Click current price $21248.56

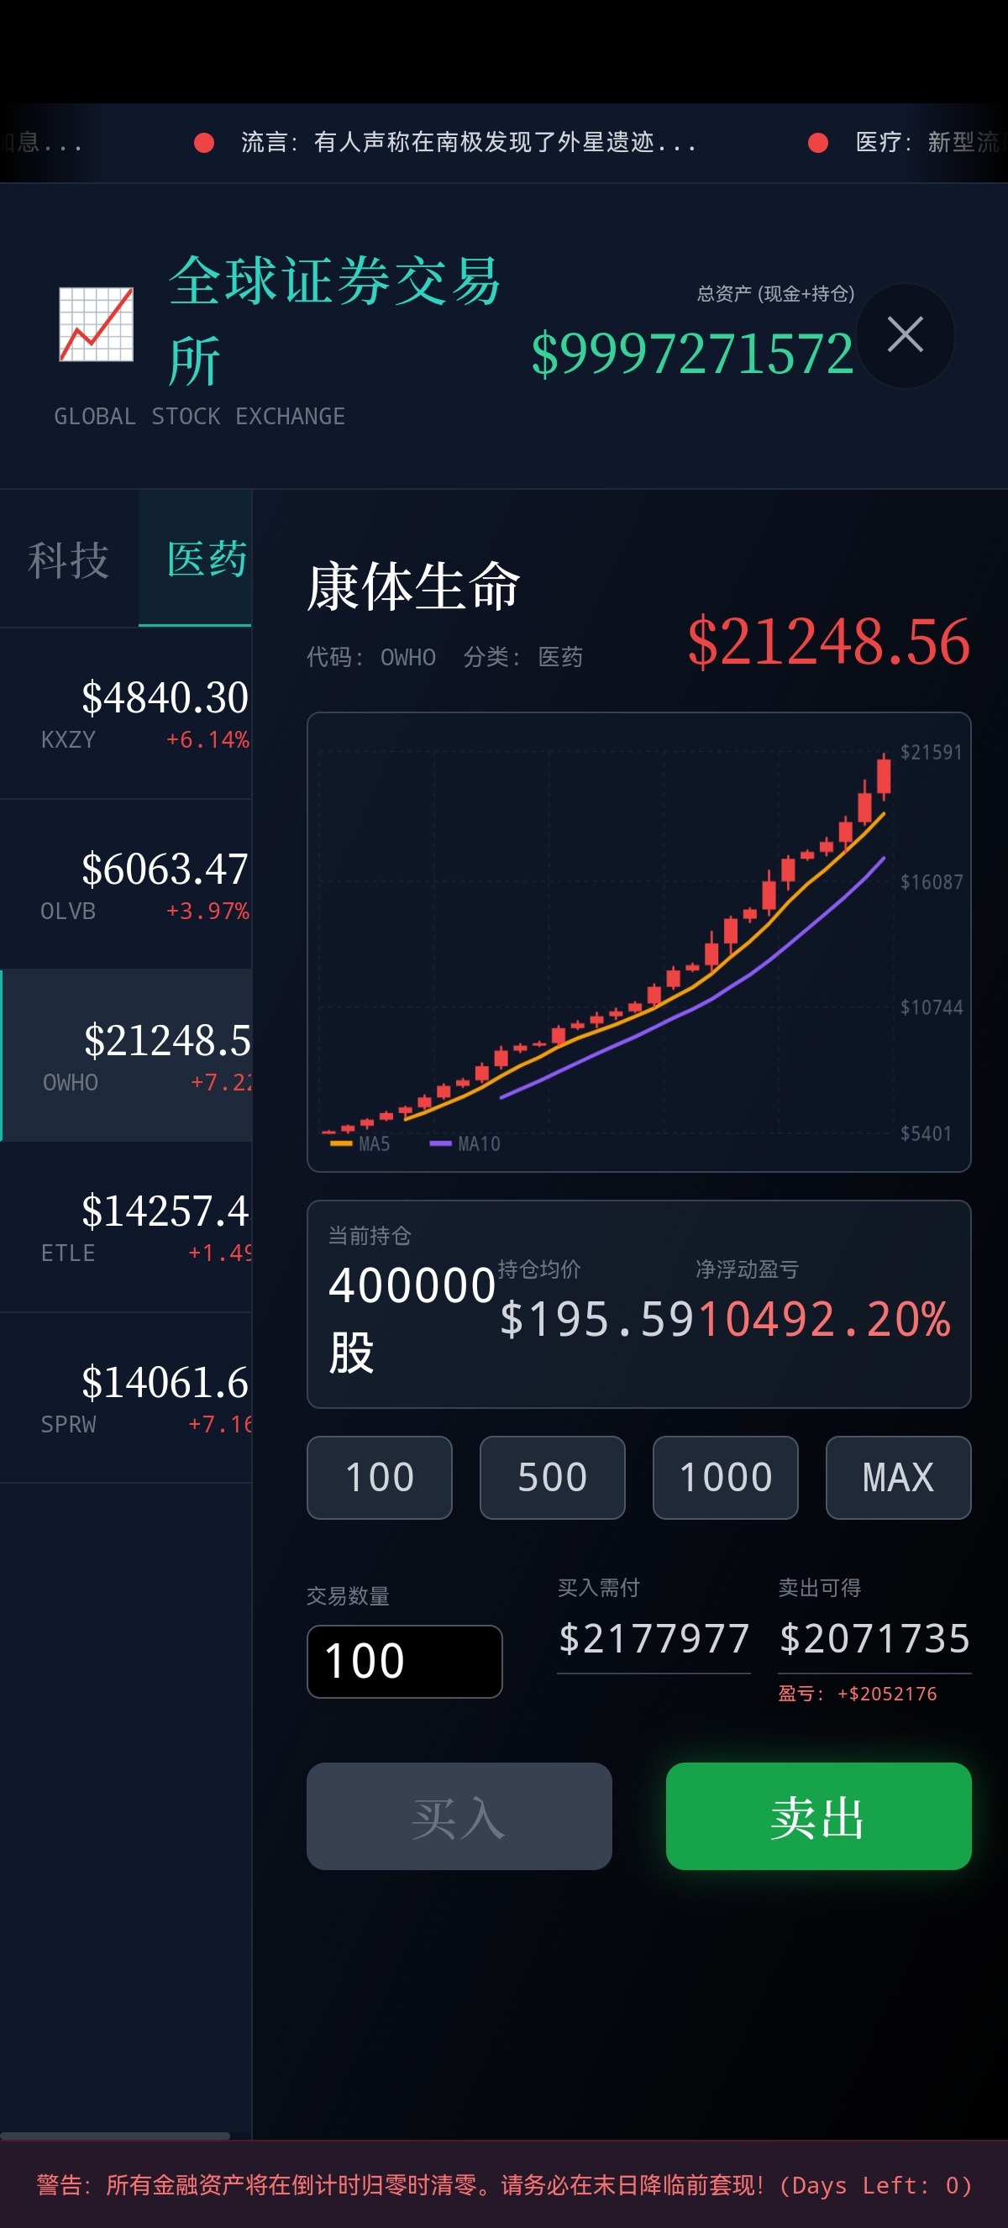(828, 642)
